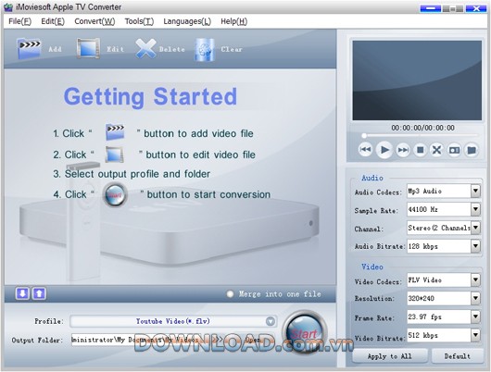Open the Help menu
The width and height of the screenshot is (491, 372).
point(233,21)
